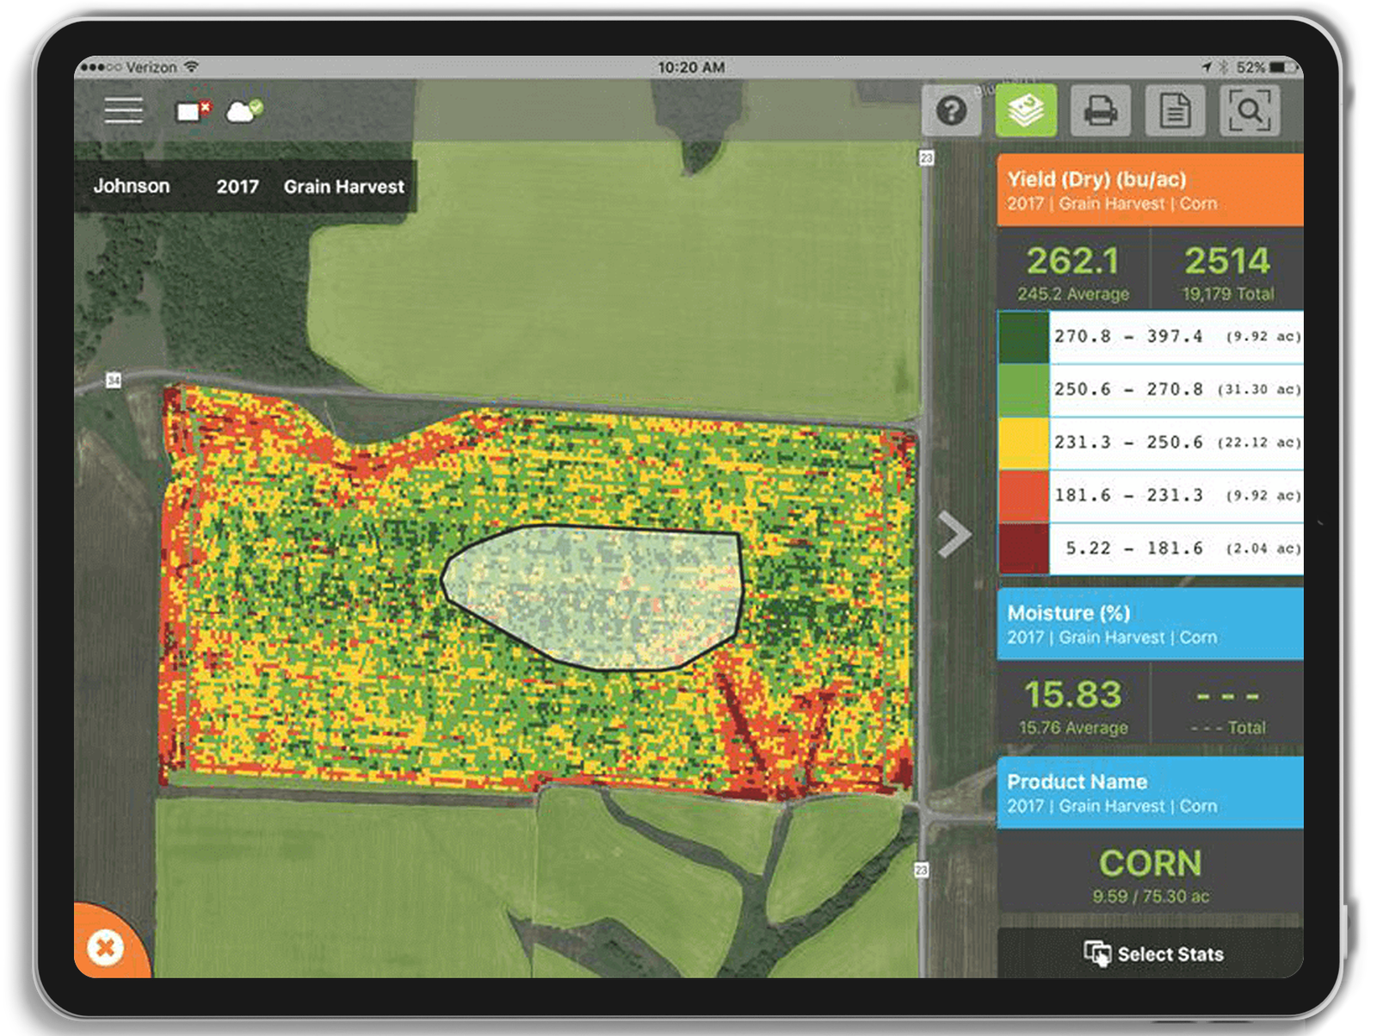Viewport: 1377px width, 1036px height.
Task: Toggle the map layers button
Action: 1026,111
